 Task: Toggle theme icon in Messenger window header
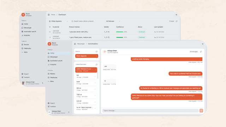pyautogui.click(x=202, y=44)
